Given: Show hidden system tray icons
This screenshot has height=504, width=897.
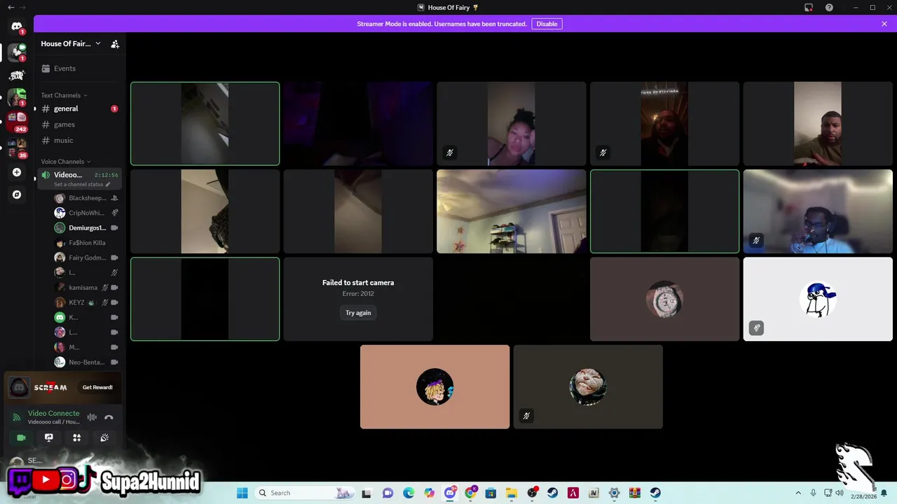Looking at the screenshot, I should click(798, 493).
